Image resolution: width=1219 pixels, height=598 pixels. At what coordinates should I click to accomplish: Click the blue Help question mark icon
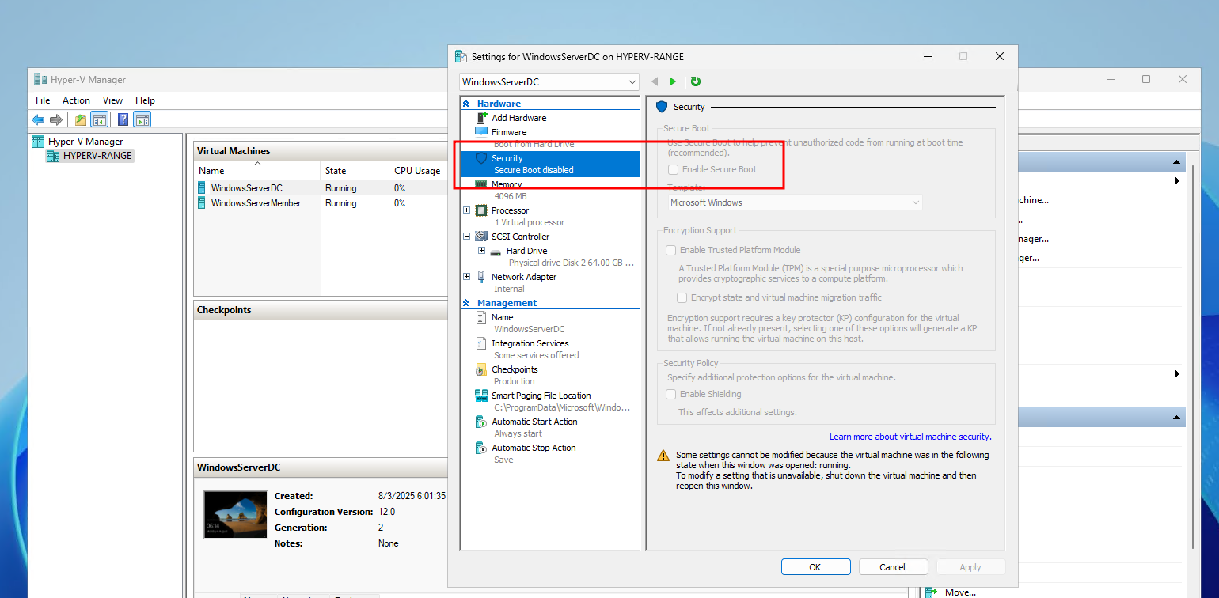pos(123,119)
